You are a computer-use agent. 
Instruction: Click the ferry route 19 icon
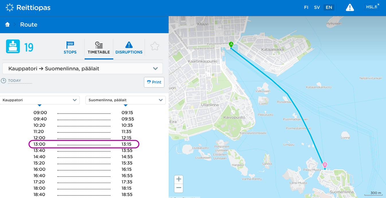tap(13, 46)
